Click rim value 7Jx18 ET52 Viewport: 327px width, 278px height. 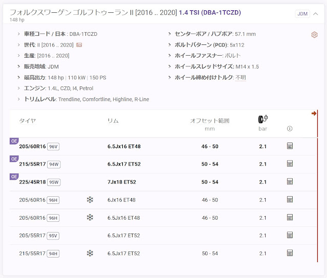[x=122, y=182]
